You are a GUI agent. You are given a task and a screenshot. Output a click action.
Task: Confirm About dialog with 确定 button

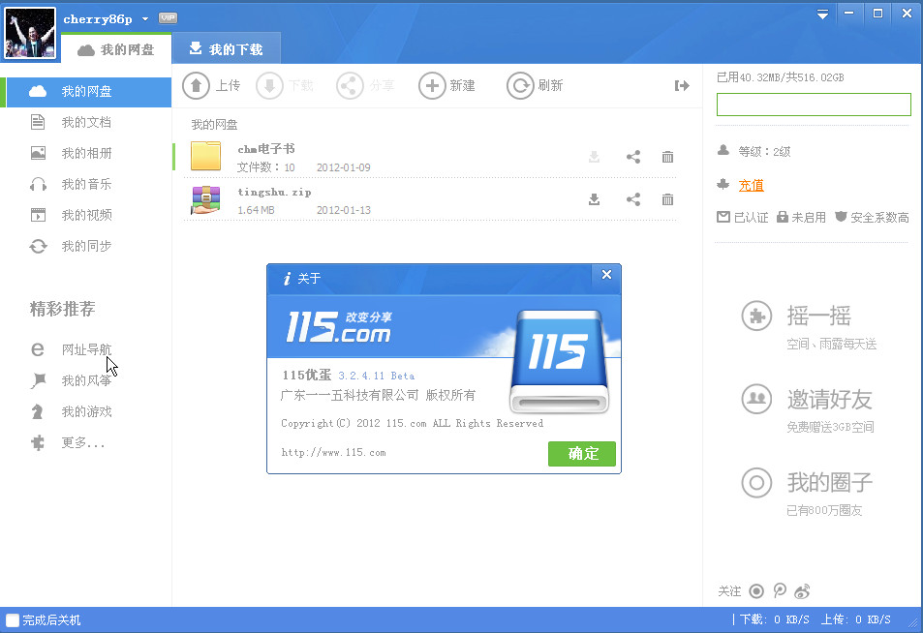(x=581, y=454)
